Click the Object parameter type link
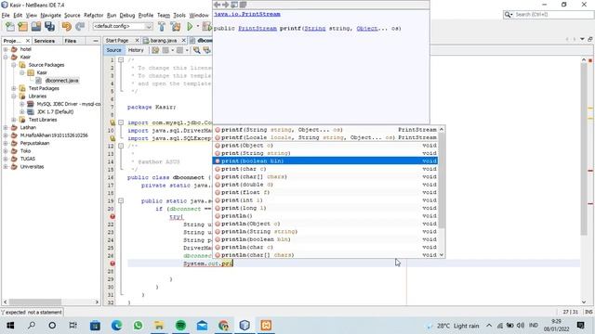The width and height of the screenshot is (595, 334). (x=367, y=29)
